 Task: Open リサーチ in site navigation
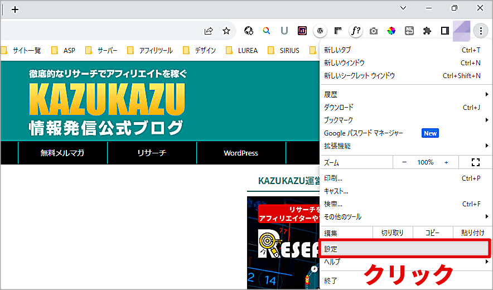152,153
